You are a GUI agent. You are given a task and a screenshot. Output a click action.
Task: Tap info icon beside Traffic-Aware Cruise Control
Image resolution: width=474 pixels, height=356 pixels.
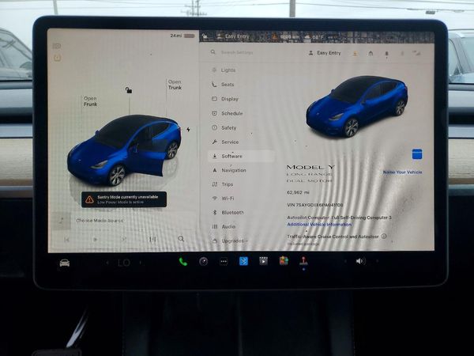[x=384, y=236]
